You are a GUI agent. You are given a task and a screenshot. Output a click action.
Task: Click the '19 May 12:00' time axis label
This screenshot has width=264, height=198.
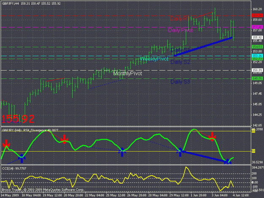[x=52, y=195]
